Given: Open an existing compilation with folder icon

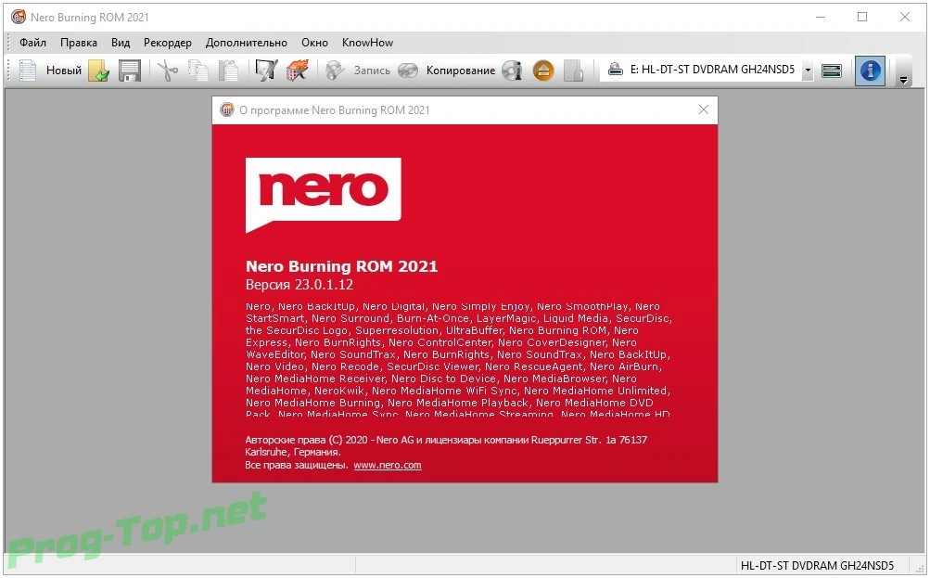Looking at the screenshot, I should (x=99, y=70).
